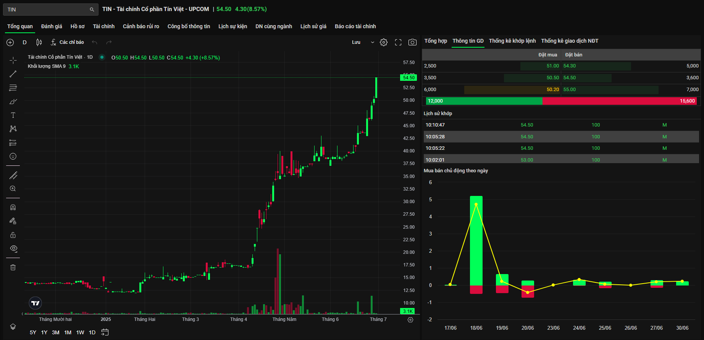Set range to 3M
Viewport: 704px width, 340px height.
click(56, 332)
